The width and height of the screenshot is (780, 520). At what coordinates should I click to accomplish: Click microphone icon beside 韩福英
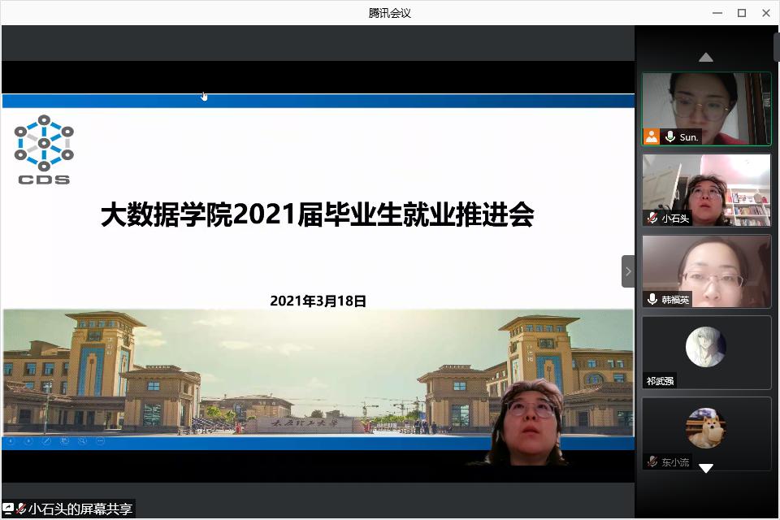pos(652,300)
